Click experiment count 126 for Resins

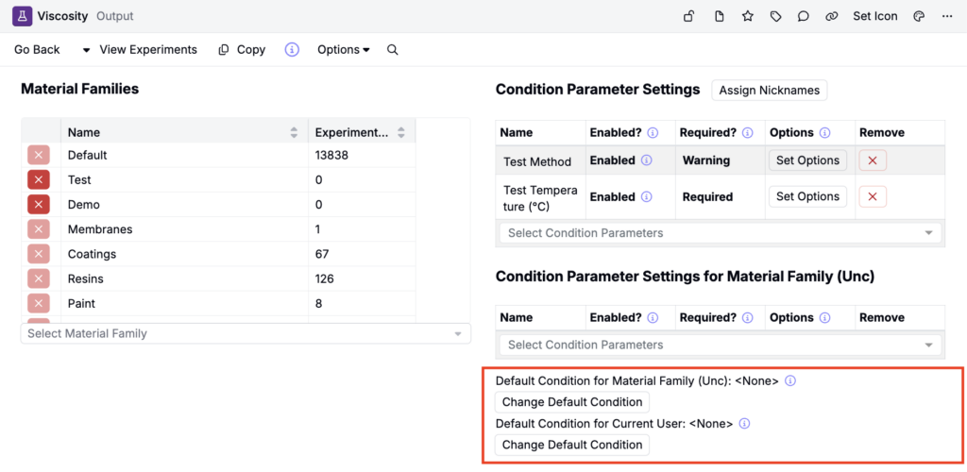click(325, 278)
